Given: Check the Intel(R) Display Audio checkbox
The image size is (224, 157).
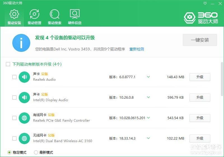Looking at the screenshot, I should click(15, 98).
